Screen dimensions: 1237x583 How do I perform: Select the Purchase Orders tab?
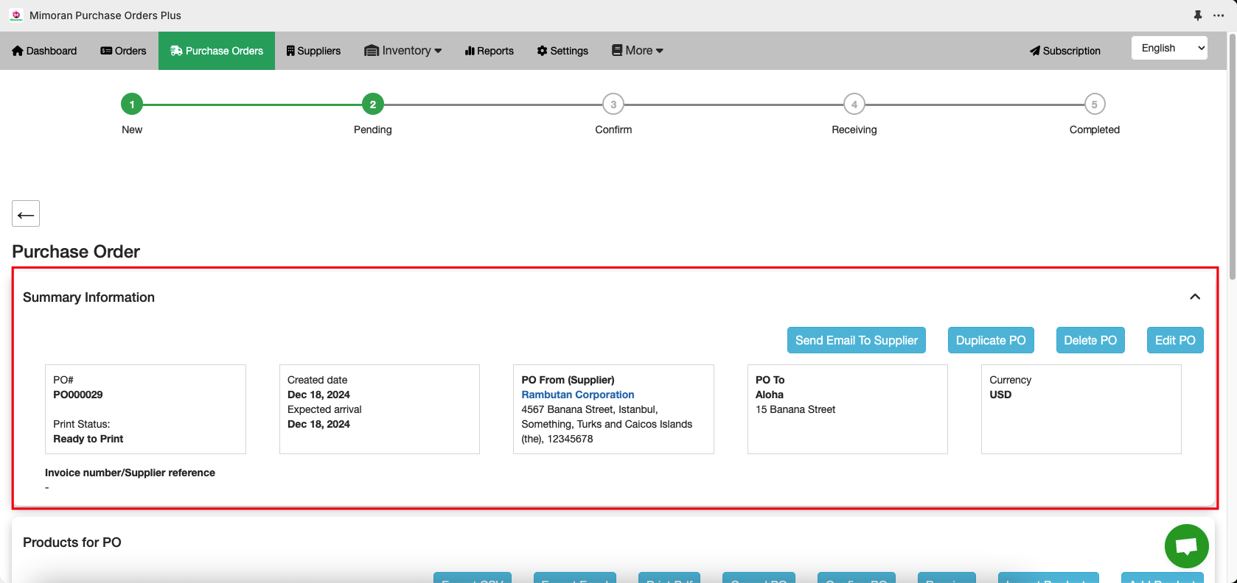coord(217,51)
